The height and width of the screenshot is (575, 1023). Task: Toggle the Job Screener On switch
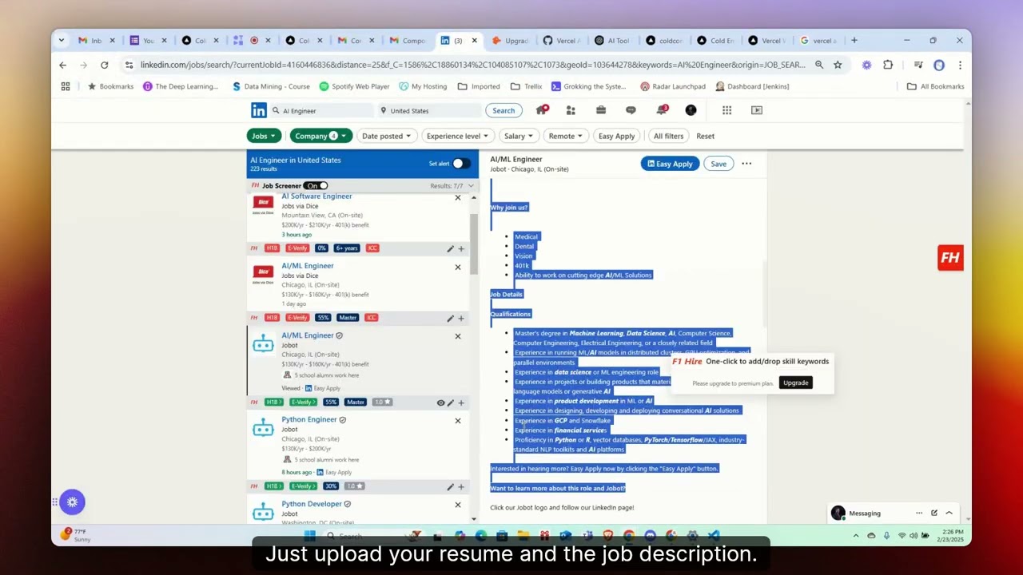tap(316, 186)
